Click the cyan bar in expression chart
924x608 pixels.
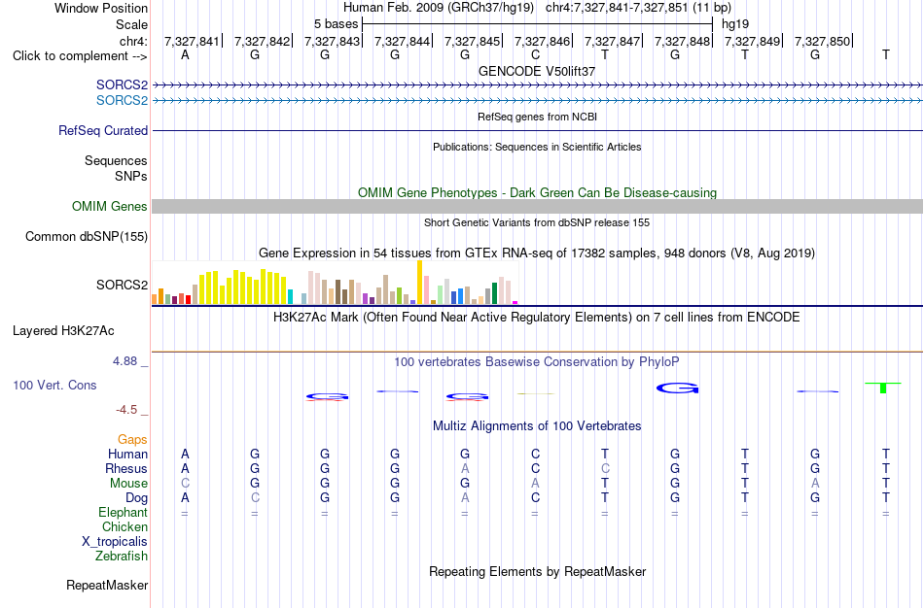point(290,296)
